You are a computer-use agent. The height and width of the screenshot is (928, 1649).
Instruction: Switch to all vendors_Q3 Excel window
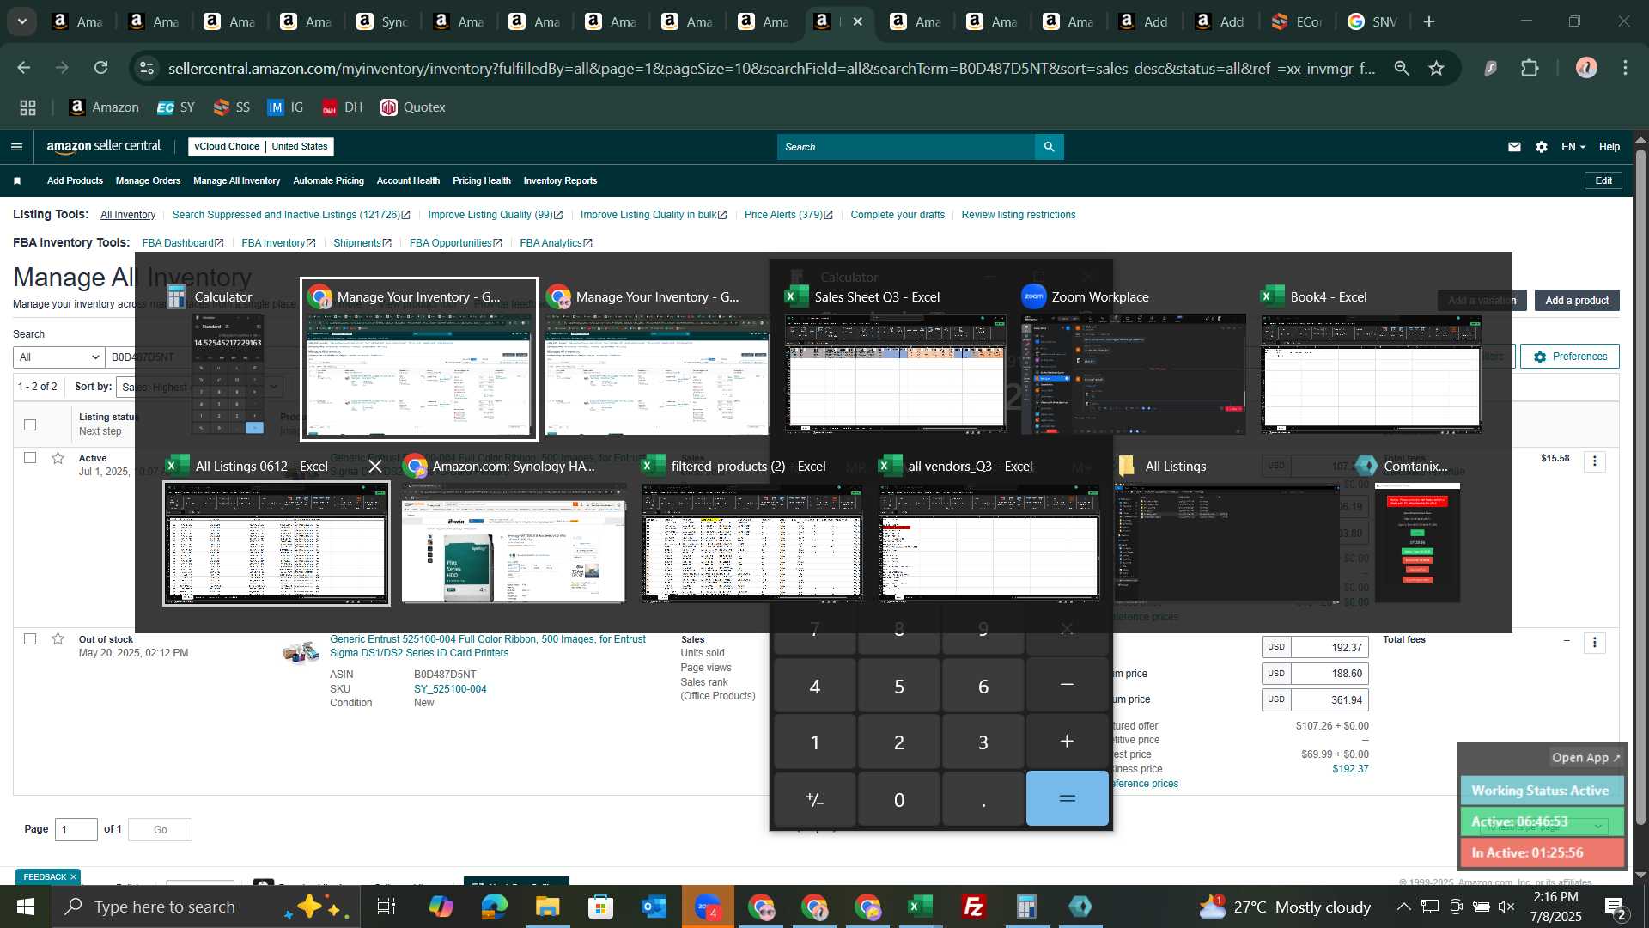click(989, 543)
